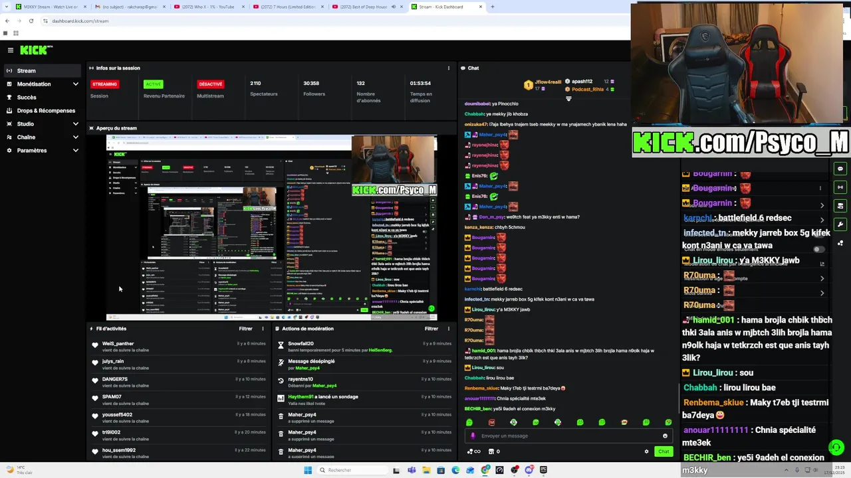Click the heart icon next to Wei5_panther
The height and width of the screenshot is (478, 851).
[x=95, y=345]
